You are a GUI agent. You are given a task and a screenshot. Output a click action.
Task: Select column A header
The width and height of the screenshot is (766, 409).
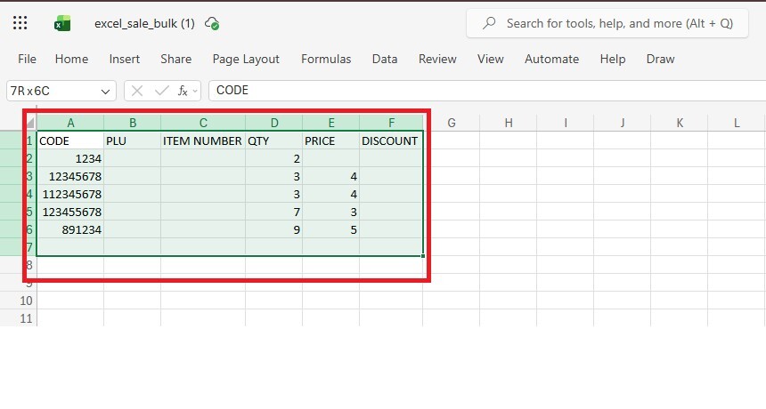tap(70, 123)
